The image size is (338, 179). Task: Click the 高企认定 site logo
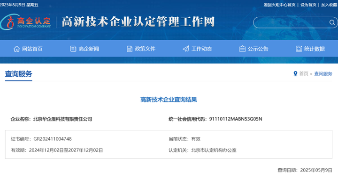point(25,22)
